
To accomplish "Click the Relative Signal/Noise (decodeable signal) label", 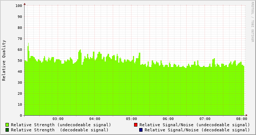I will (197, 130).
